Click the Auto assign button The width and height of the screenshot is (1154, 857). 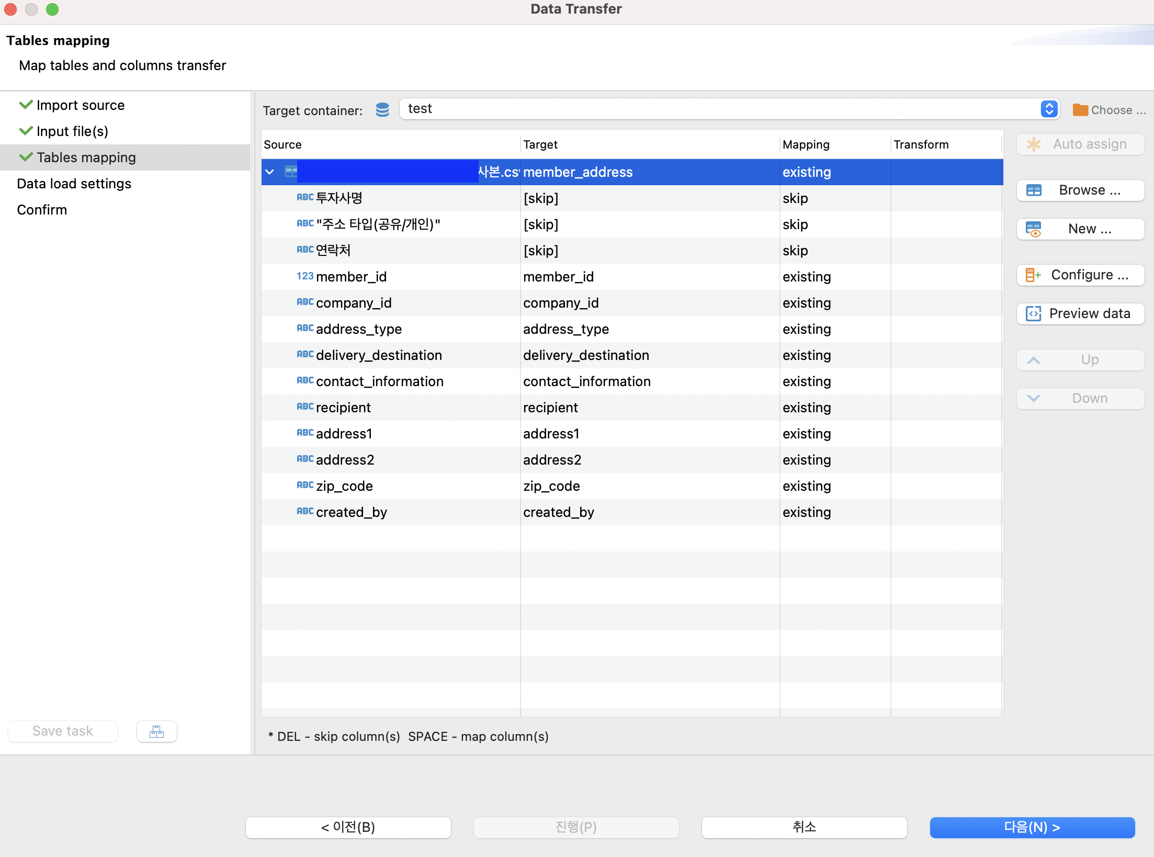click(x=1080, y=144)
